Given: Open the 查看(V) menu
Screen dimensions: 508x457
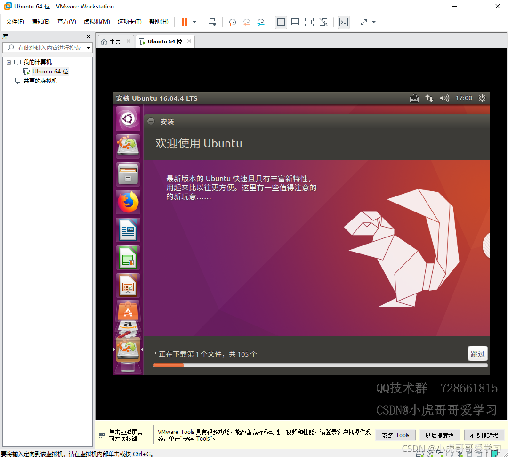Looking at the screenshot, I should tap(66, 22).
